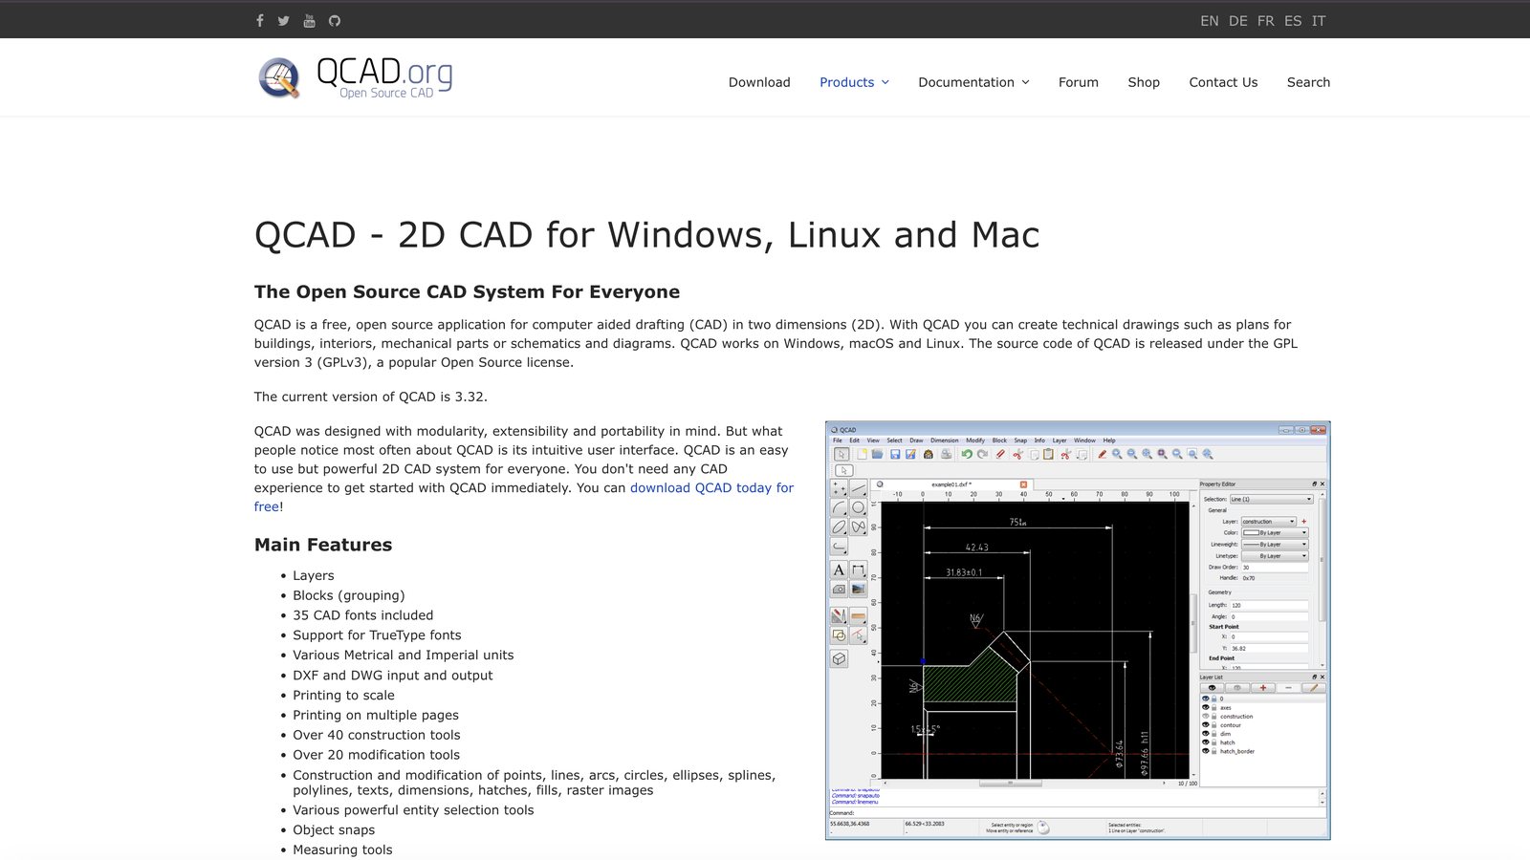Click the 'Object snaps' list item
This screenshot has height=860, width=1530.
coord(334,830)
